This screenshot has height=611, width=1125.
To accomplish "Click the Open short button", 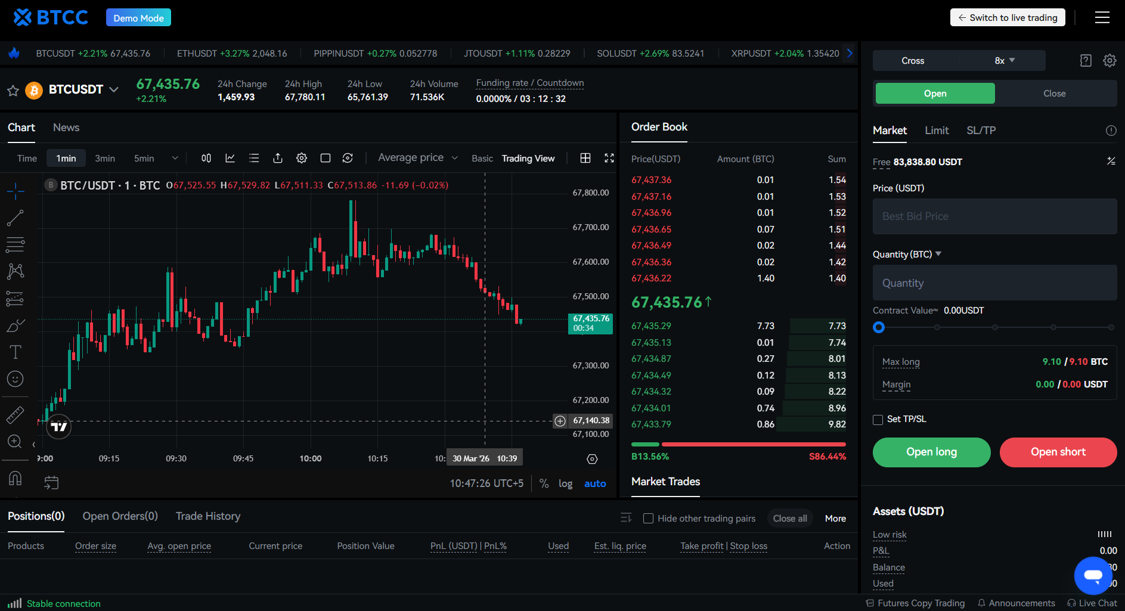I will (x=1058, y=452).
